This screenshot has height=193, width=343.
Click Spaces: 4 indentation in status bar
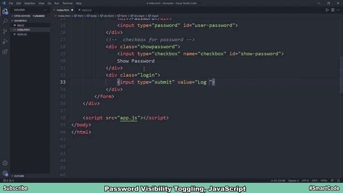[293, 181]
